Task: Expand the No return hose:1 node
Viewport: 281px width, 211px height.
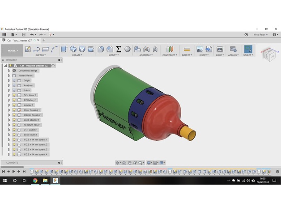Action: click(9, 125)
